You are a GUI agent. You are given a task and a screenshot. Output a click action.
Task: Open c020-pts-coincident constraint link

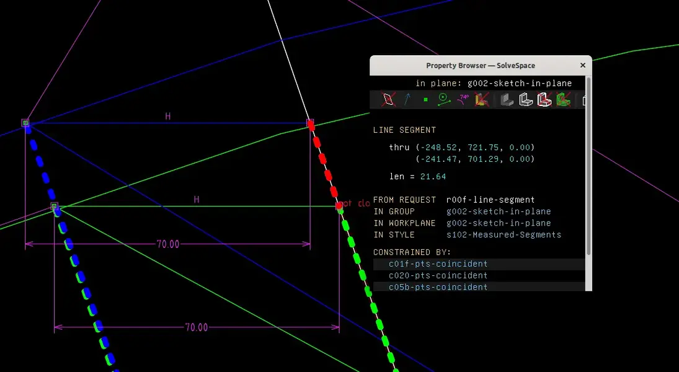[x=438, y=275]
